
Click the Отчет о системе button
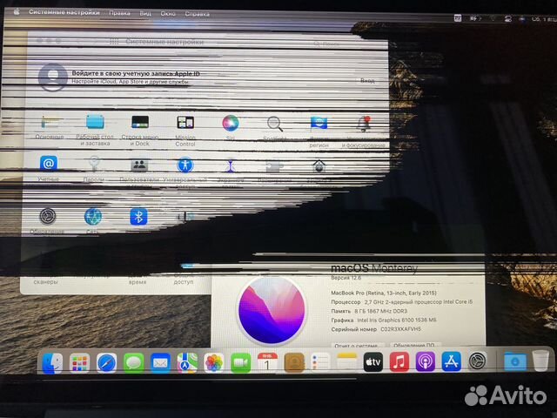(358, 346)
